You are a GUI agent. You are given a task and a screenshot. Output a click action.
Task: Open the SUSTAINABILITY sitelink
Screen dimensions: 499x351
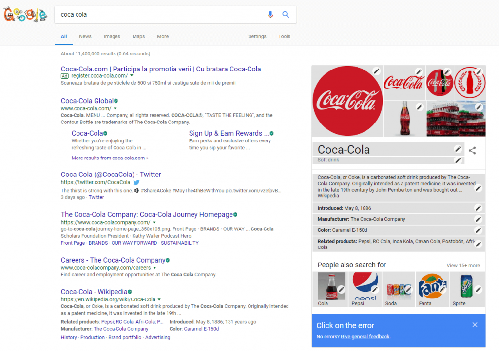tap(179, 243)
